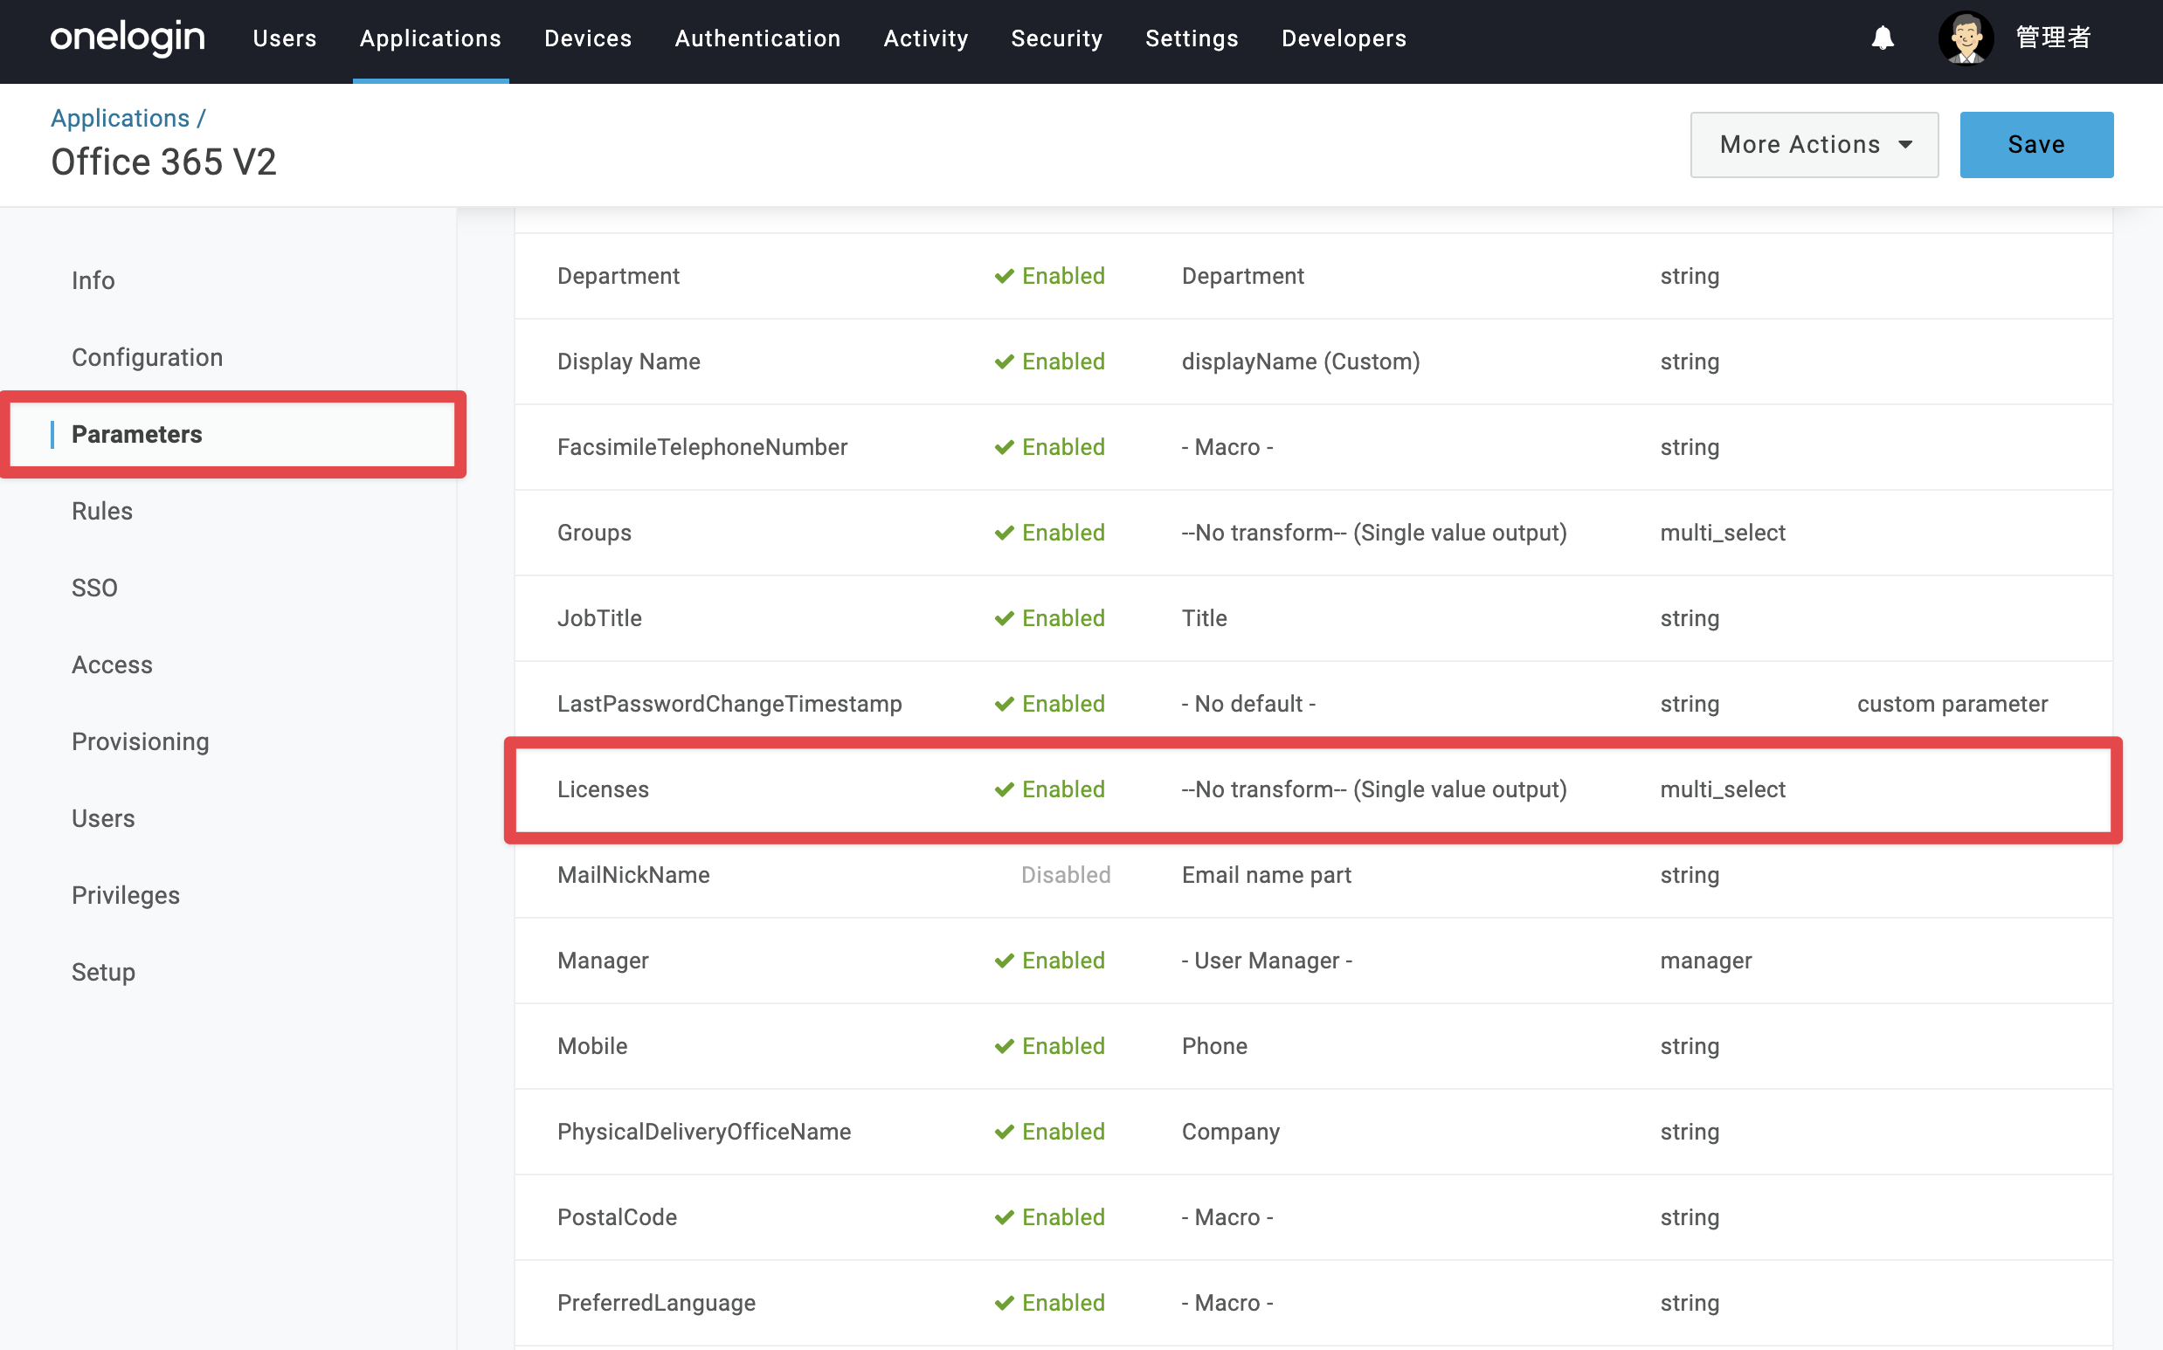Open the MailNickName parameter
Screen dimensions: 2163x1350
pyautogui.click(x=1313, y=876)
